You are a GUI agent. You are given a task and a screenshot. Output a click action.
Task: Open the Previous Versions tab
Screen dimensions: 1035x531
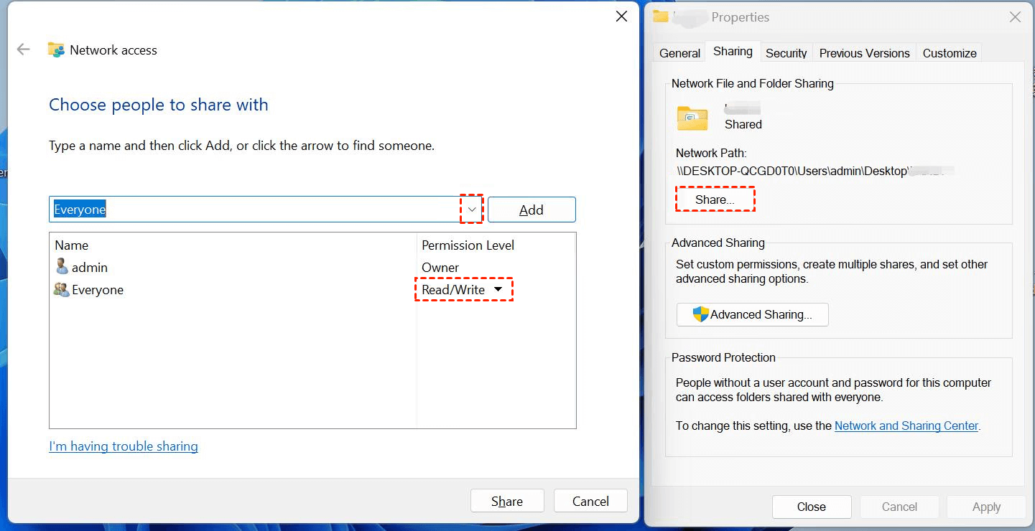pos(864,53)
